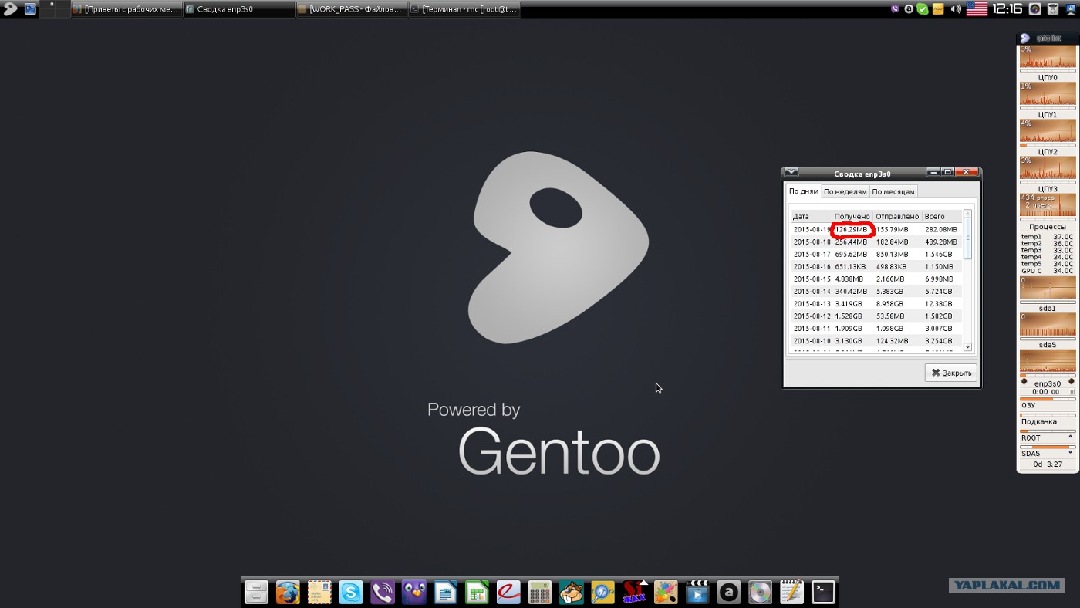Click the show-desktop icon beside Gentoo menu
The height and width of the screenshot is (608, 1080).
click(30, 9)
